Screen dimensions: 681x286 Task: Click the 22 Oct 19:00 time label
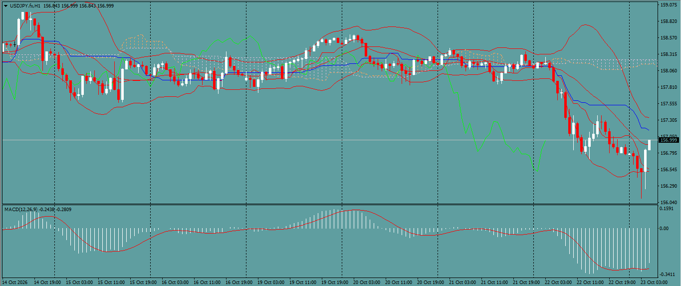click(622, 282)
